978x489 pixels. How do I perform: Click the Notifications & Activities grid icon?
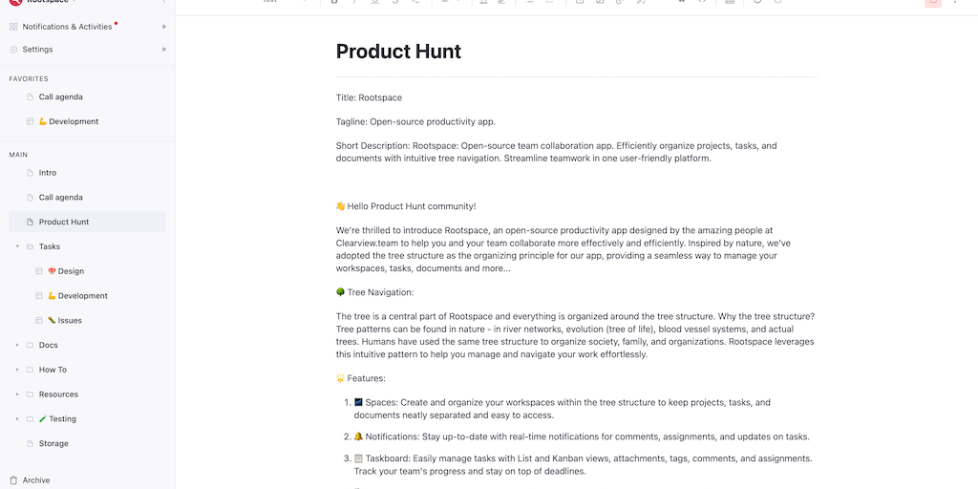[x=13, y=27]
